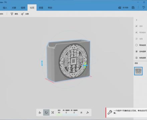Click the Save icon in title bar
The height and width of the screenshot is (120, 147).
(x=133, y=8)
